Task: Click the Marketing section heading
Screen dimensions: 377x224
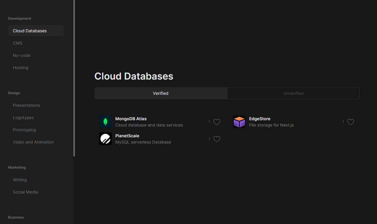Action: [x=17, y=167]
